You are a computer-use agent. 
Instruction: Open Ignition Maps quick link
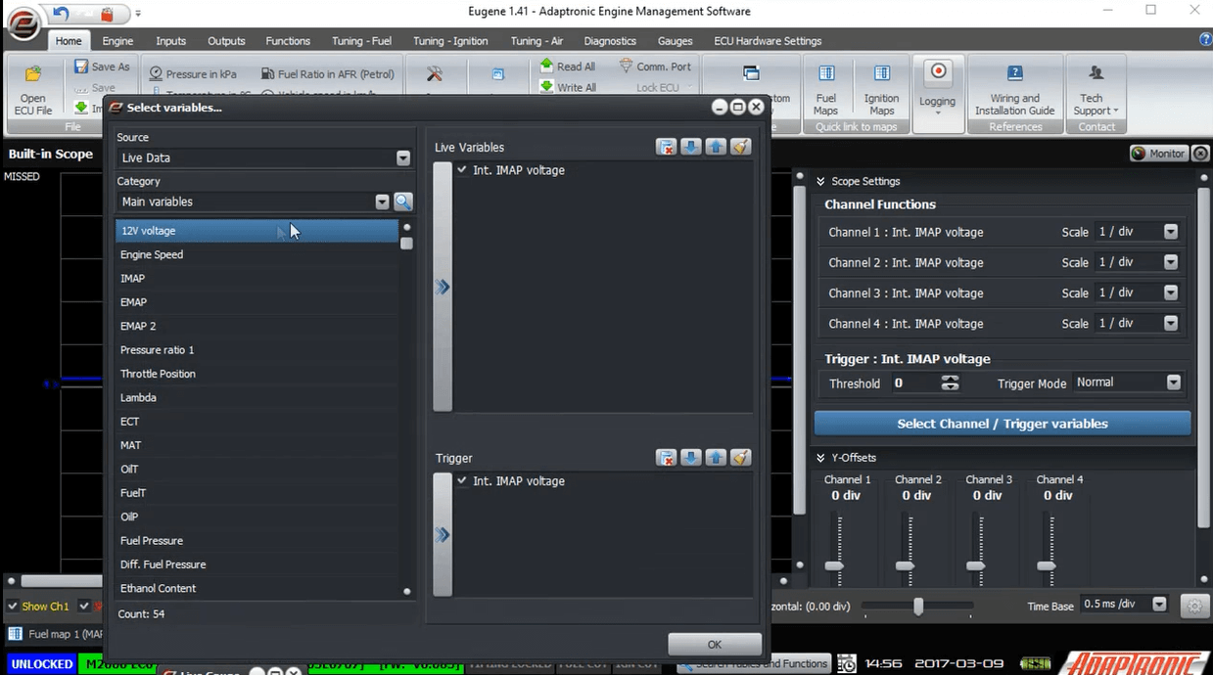click(881, 90)
